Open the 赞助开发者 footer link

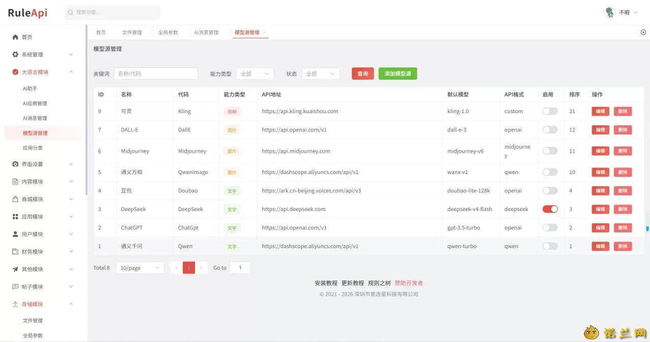pyautogui.click(x=409, y=283)
